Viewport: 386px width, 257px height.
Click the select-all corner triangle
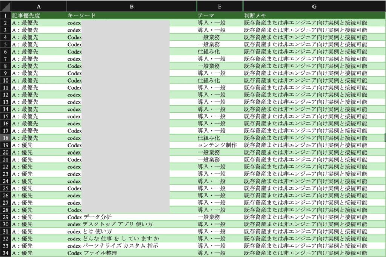click(5, 6)
